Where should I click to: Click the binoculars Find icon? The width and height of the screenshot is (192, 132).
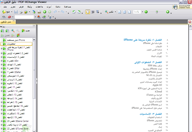(4, 17)
